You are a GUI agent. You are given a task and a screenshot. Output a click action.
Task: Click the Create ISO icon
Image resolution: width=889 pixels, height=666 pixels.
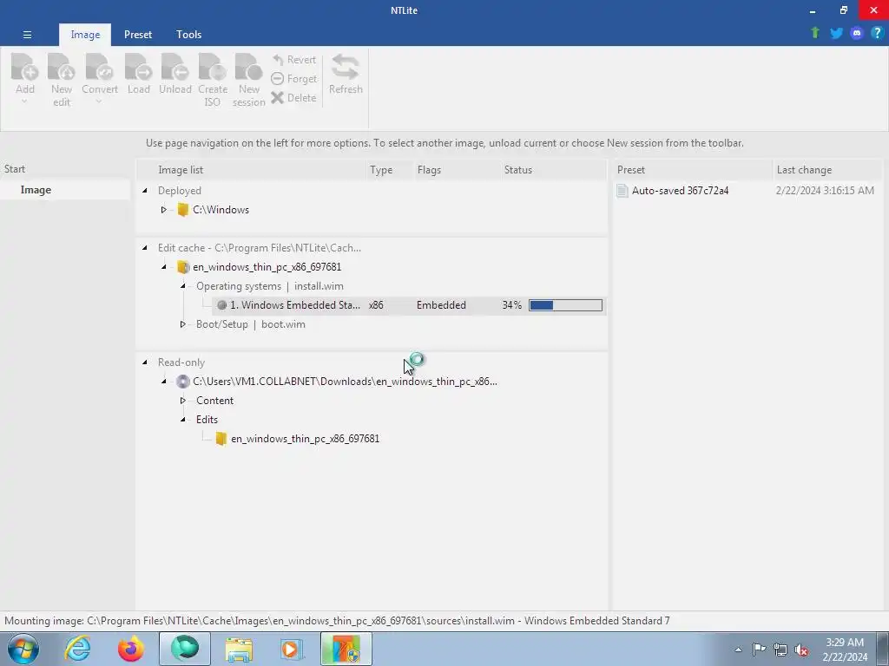[x=213, y=67]
